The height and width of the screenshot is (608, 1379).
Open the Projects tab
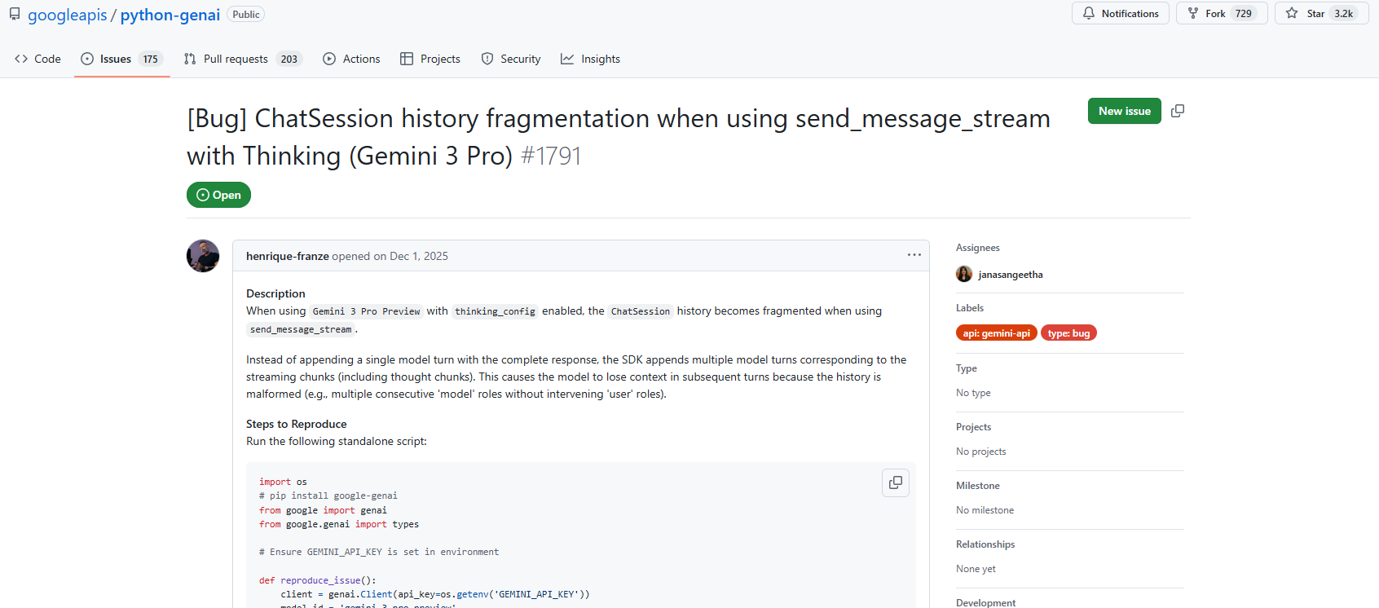click(430, 59)
